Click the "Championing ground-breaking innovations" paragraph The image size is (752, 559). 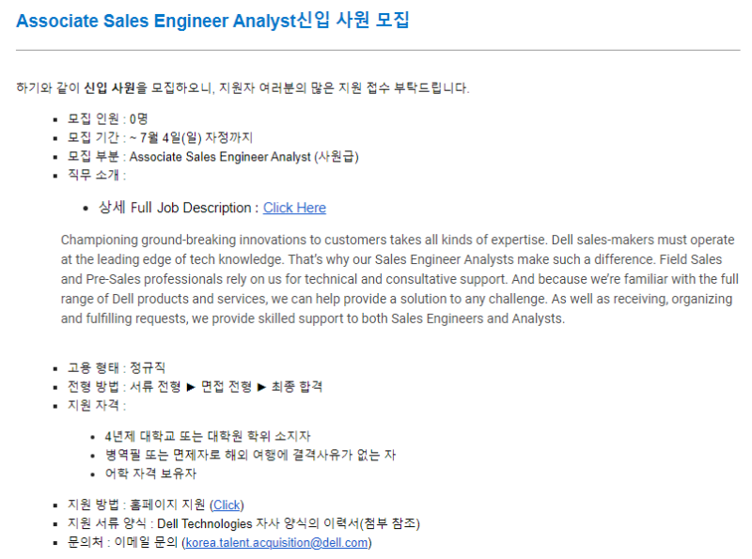(399, 279)
